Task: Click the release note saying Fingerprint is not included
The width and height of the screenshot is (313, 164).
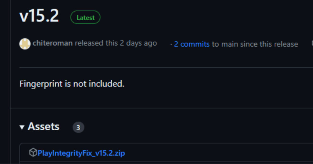Action: click(x=71, y=84)
